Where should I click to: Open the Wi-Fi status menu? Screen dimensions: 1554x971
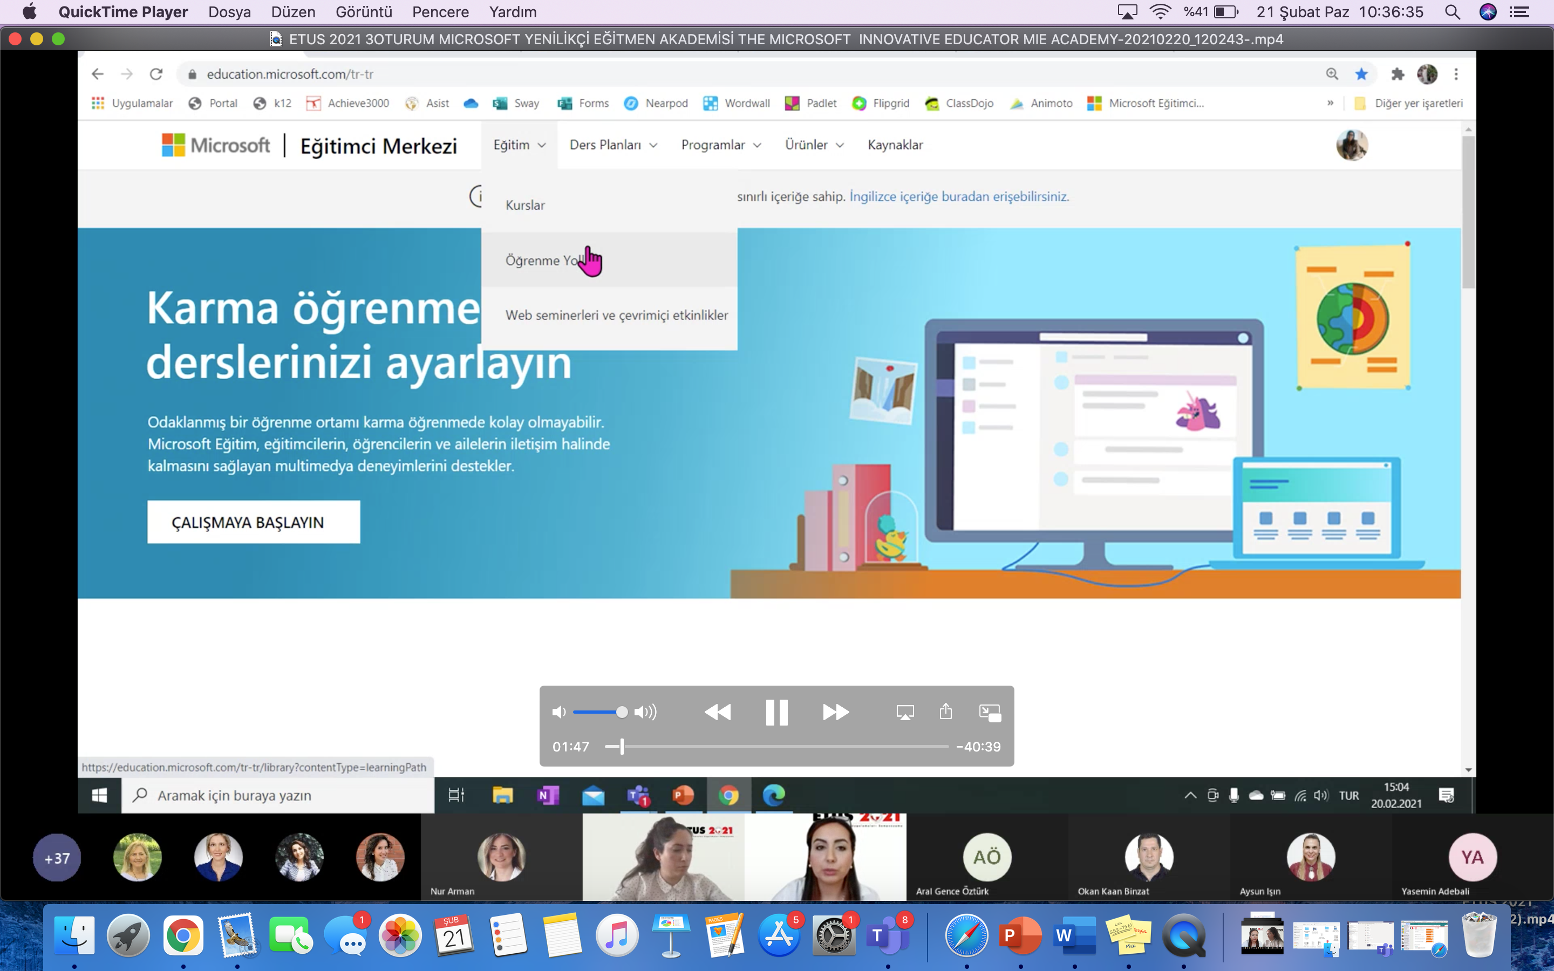tap(1160, 11)
